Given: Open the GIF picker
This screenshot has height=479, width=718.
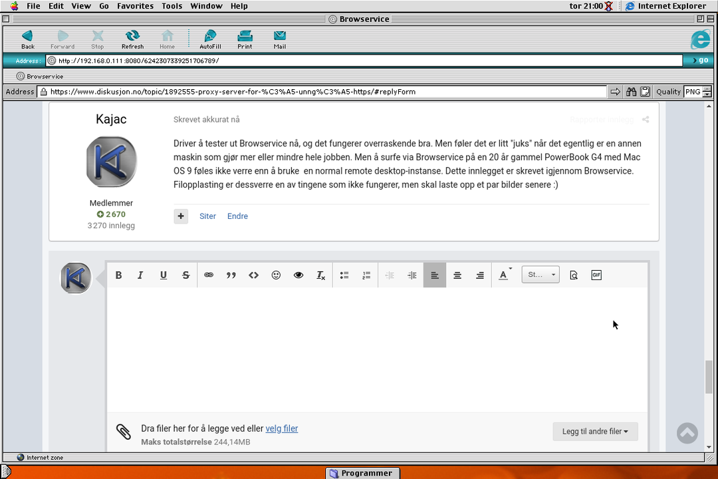Looking at the screenshot, I should 596,275.
